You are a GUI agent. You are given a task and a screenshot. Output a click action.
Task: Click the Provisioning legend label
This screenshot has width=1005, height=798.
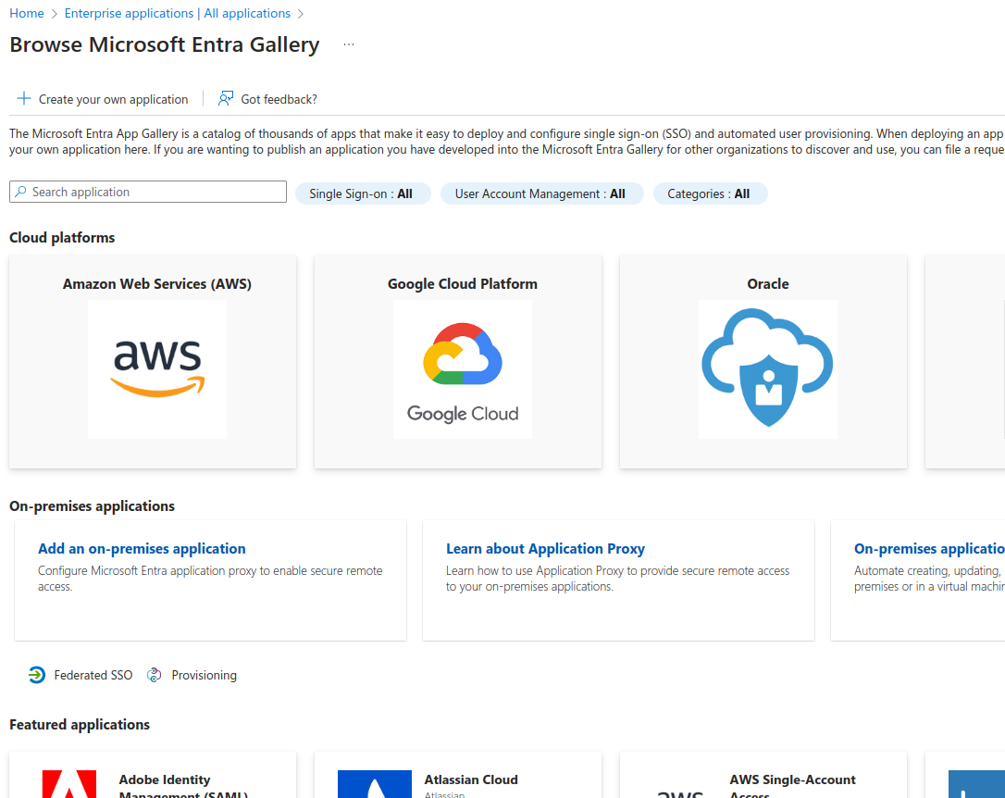pyautogui.click(x=205, y=675)
